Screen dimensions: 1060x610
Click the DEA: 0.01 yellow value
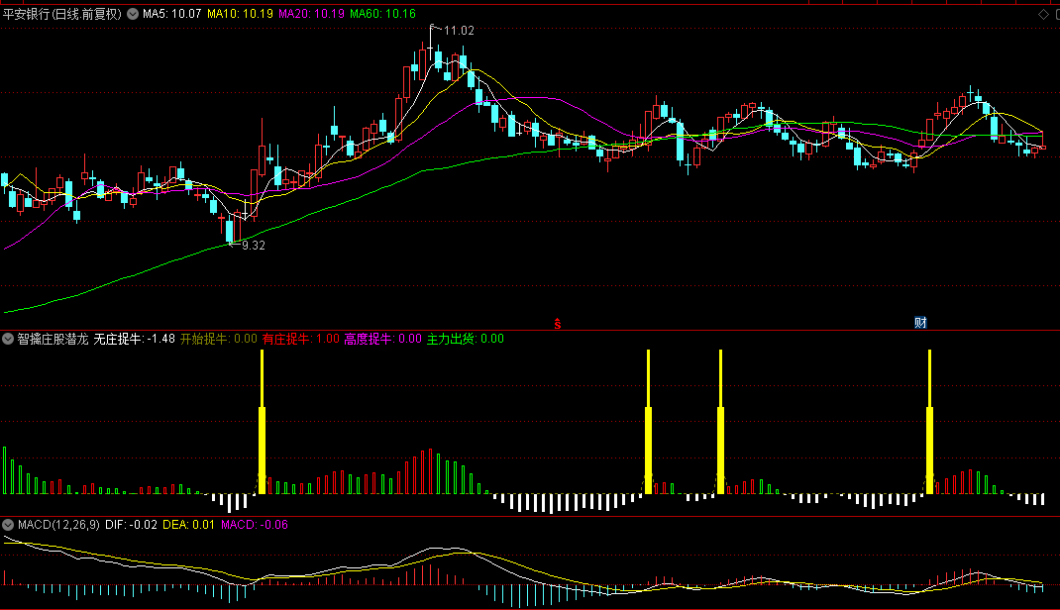(188, 524)
